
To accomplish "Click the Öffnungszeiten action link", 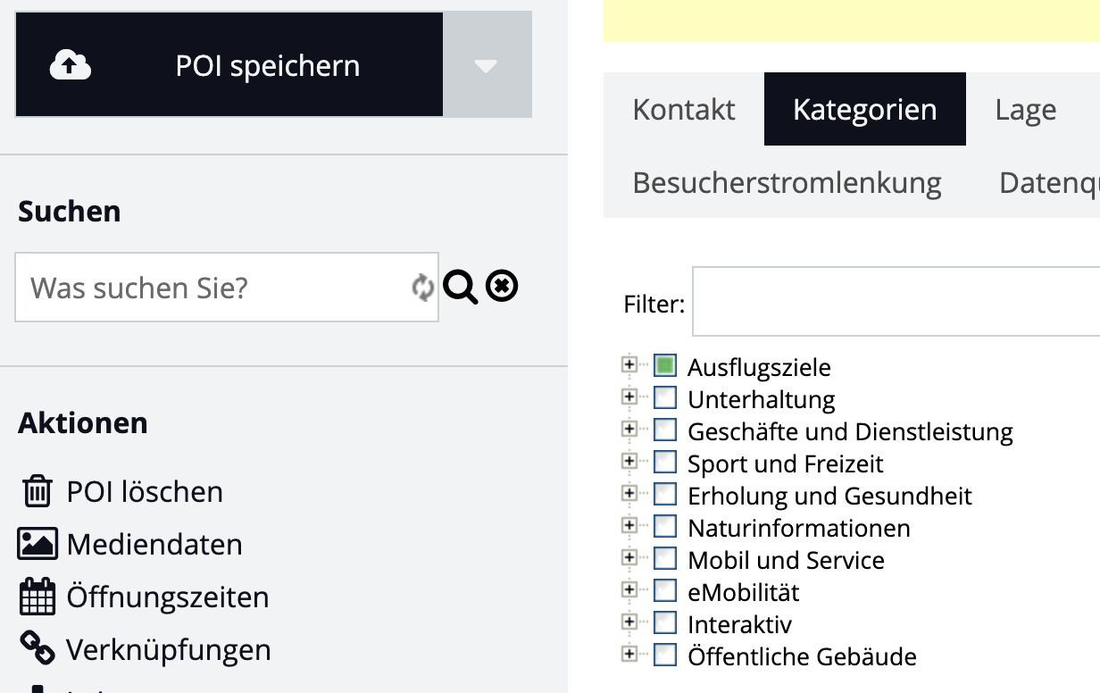I will pos(168,597).
